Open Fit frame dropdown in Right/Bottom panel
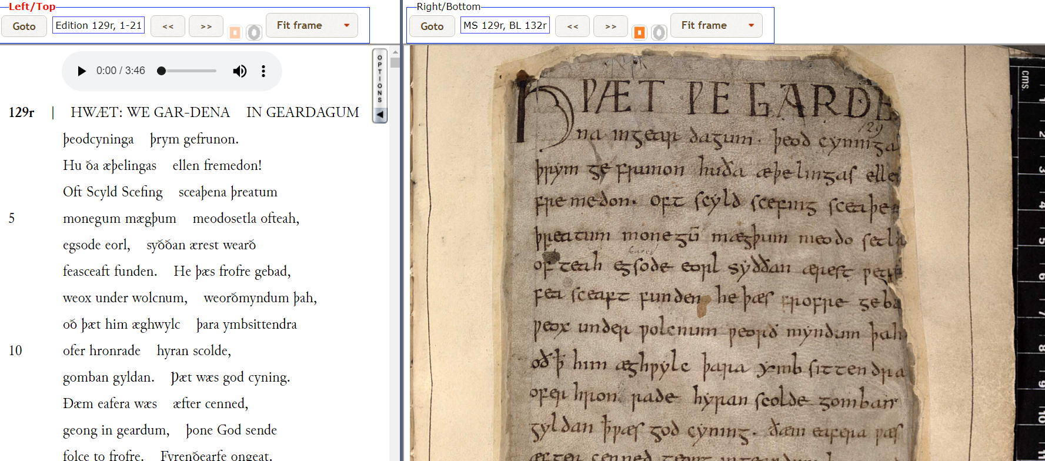 (x=751, y=25)
